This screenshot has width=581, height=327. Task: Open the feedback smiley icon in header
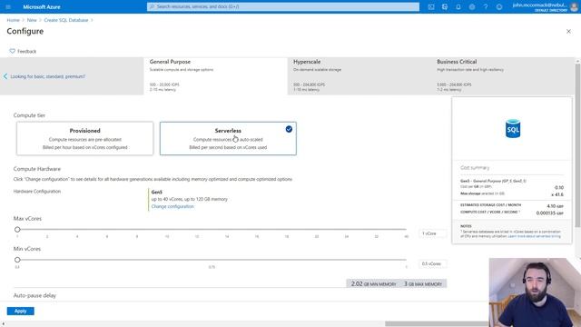(499, 6)
